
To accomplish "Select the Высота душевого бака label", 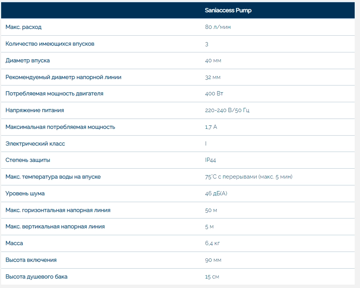I will click(x=36, y=277).
